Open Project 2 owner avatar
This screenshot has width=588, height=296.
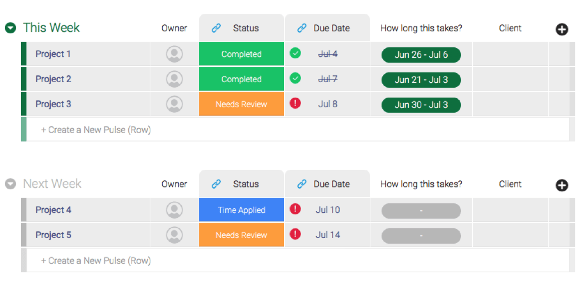point(174,79)
